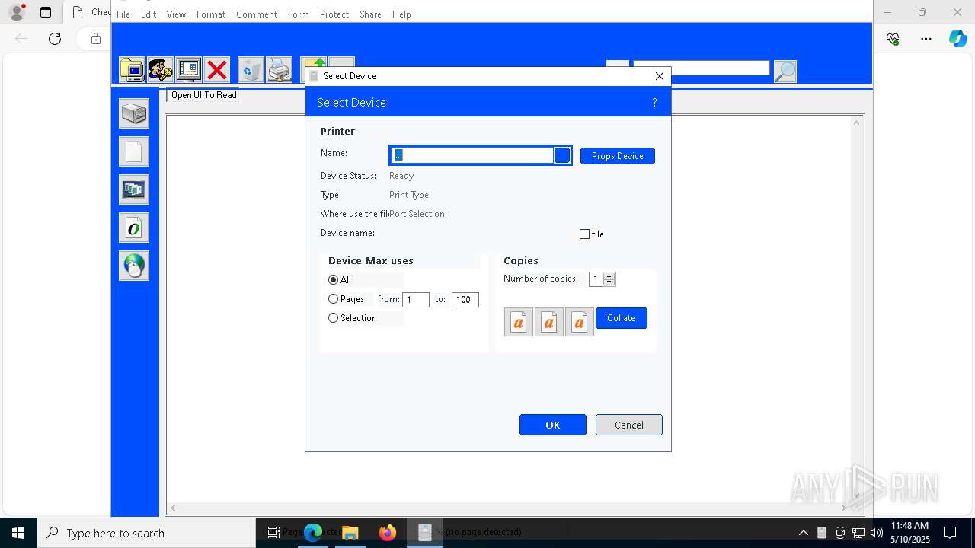Click the Windows taskbar search box
This screenshot has width=975, height=548.
pyautogui.click(x=146, y=533)
